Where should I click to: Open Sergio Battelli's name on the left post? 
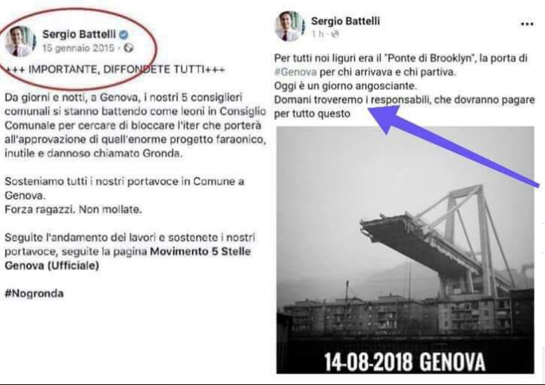pyautogui.click(x=79, y=34)
